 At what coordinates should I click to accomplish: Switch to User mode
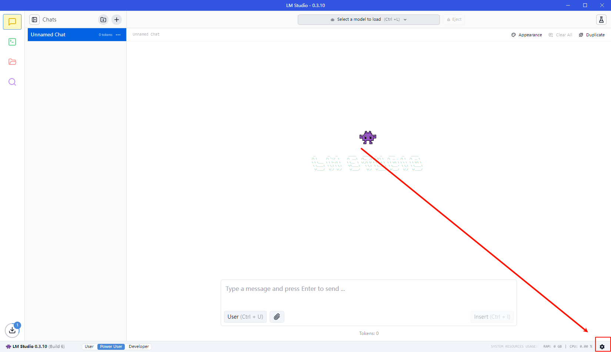click(89, 347)
